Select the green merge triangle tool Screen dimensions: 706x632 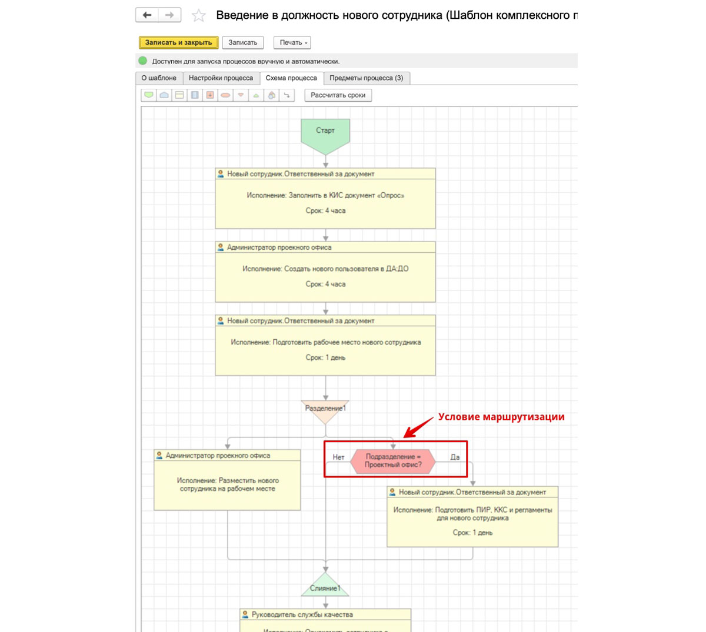(x=256, y=95)
